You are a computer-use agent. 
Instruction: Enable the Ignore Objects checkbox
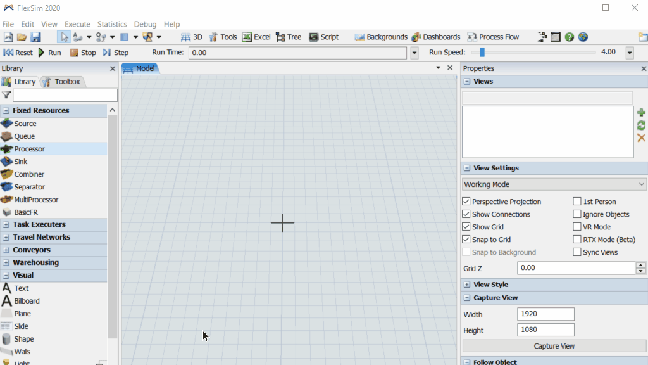[x=577, y=214]
